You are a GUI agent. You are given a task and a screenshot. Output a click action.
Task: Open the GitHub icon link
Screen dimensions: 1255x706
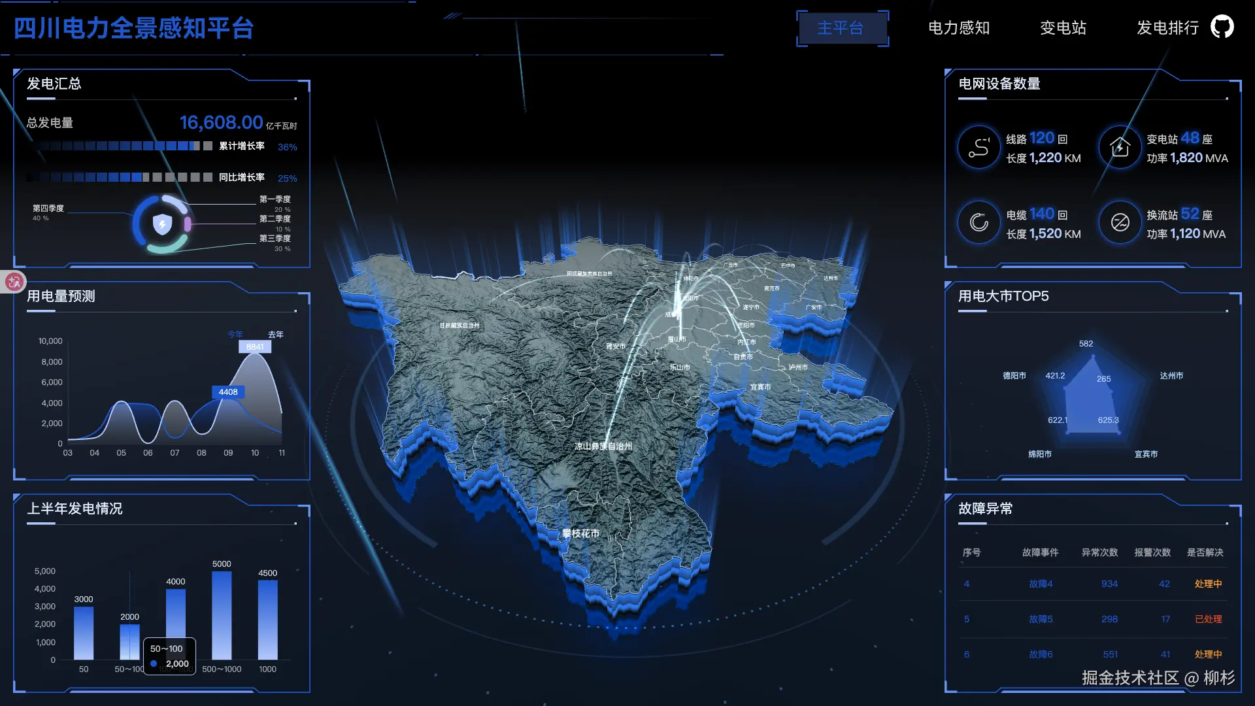pyautogui.click(x=1222, y=27)
